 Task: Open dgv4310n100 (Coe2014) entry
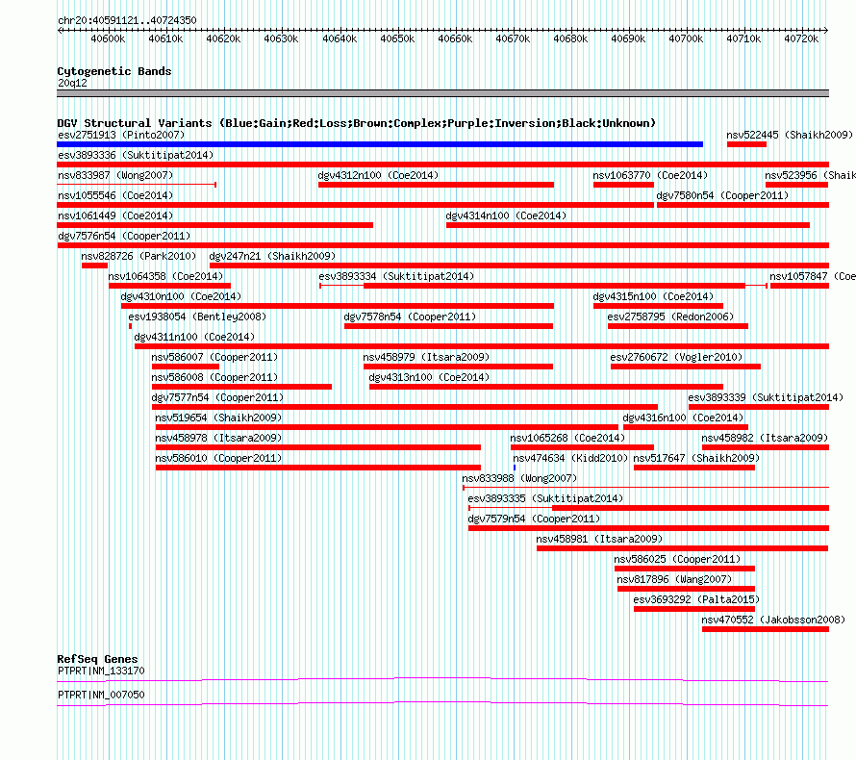pyautogui.click(x=181, y=296)
